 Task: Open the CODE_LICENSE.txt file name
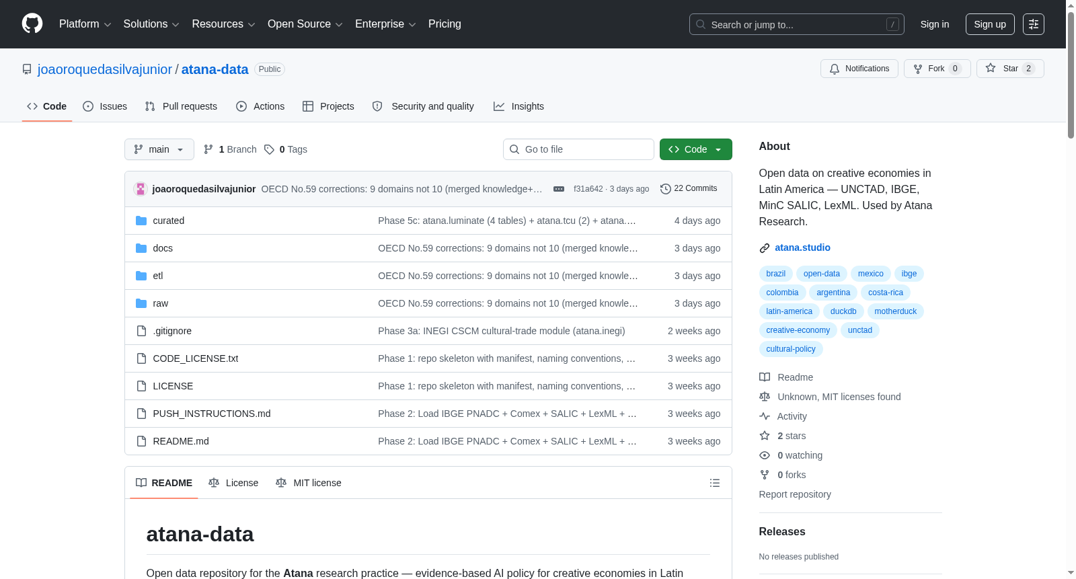tap(196, 358)
